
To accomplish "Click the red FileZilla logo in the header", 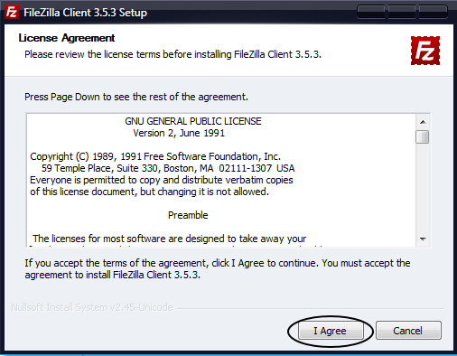I will [x=425, y=51].
